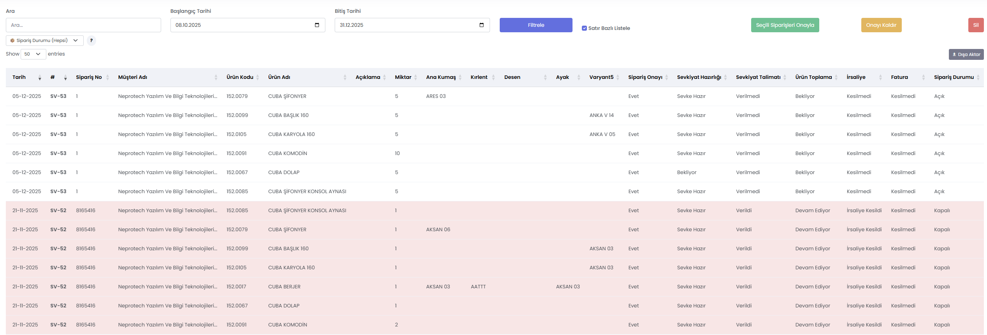This screenshot has height=335, width=987.
Task: Sort by Sevkiyat Talimatı column
Action: pos(761,77)
